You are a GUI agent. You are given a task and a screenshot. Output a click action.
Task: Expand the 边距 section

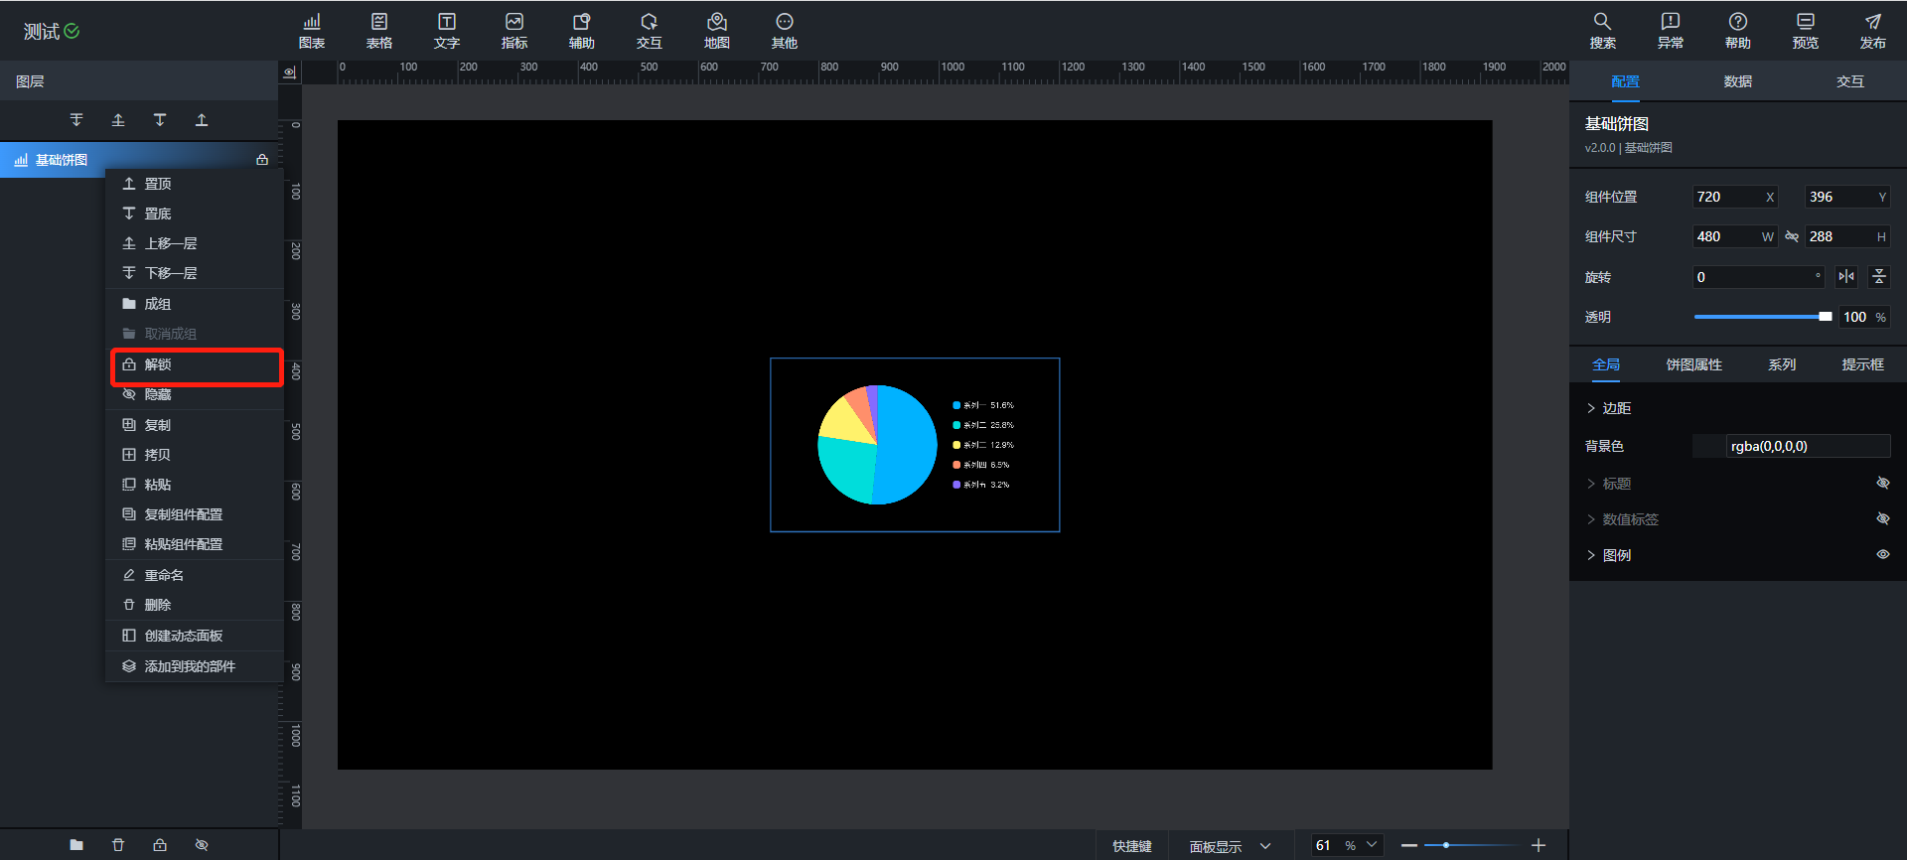[x=1609, y=408]
